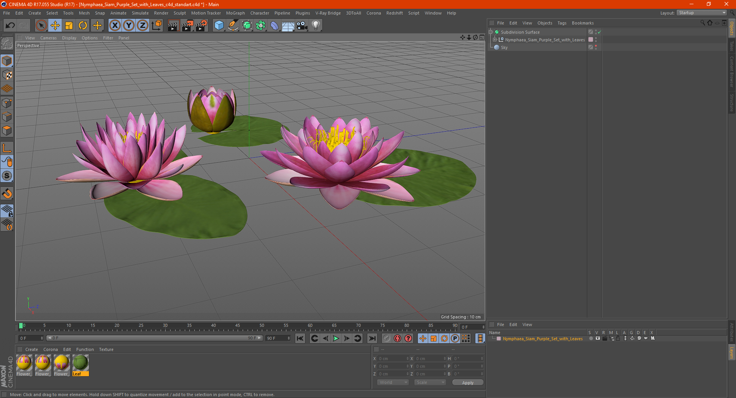Image resolution: width=736 pixels, height=398 pixels.
Task: Toggle X axis lock
Action: (115, 26)
